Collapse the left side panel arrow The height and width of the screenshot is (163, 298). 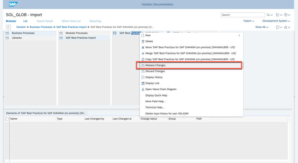point(3,97)
